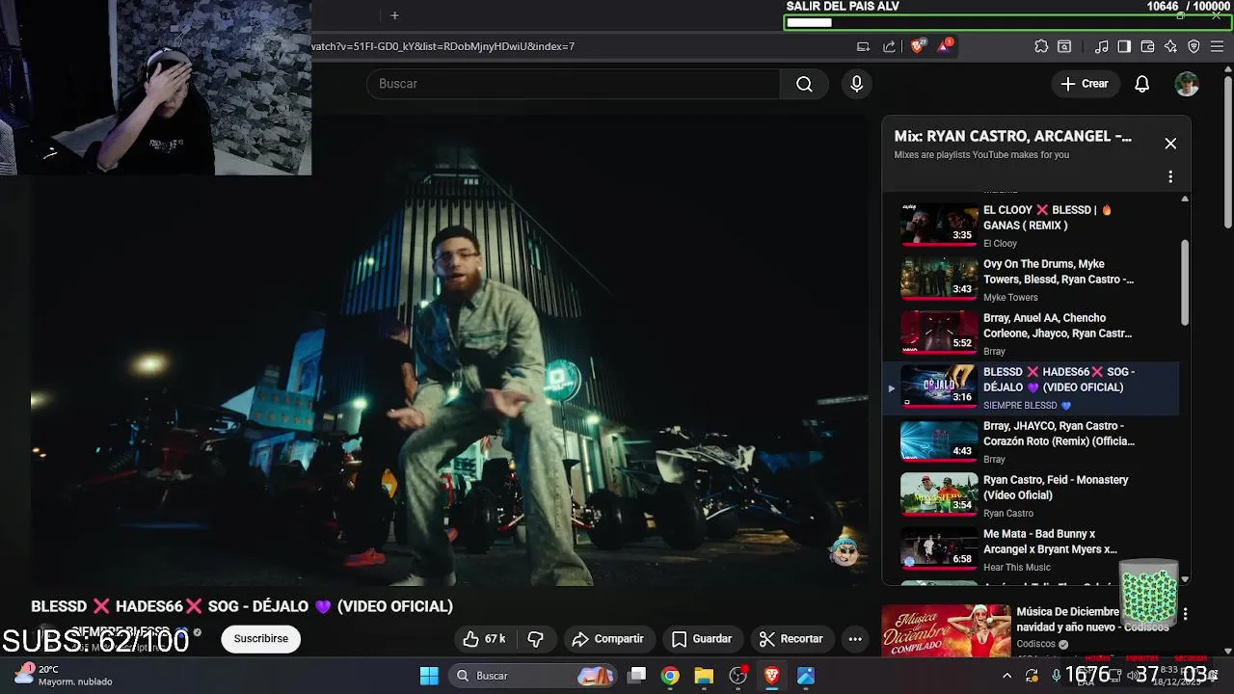This screenshot has height=694, width=1234.
Task: Play EL CLOOY GANAS REMIX playlist item
Action: click(x=1031, y=226)
